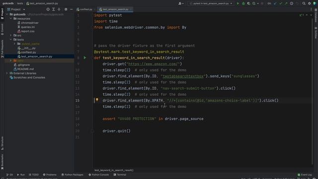Click the locate-in-project target icon
This screenshot has height=179, width=318.
(48, 9)
